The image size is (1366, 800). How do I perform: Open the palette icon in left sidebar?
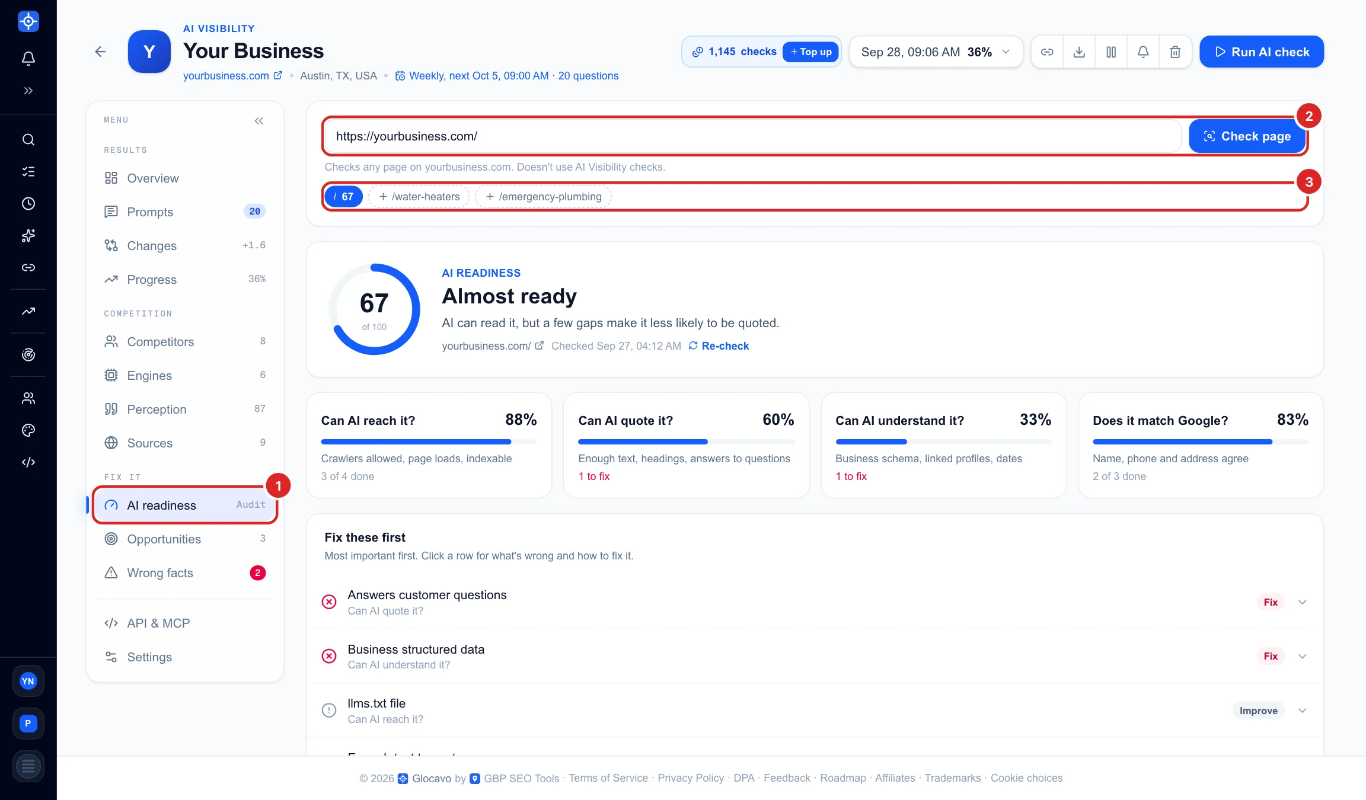28,430
